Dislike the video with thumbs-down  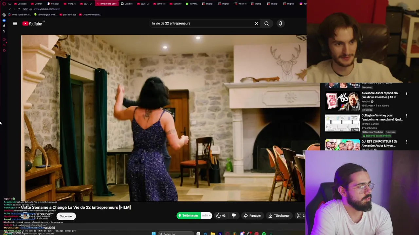coord(234,215)
